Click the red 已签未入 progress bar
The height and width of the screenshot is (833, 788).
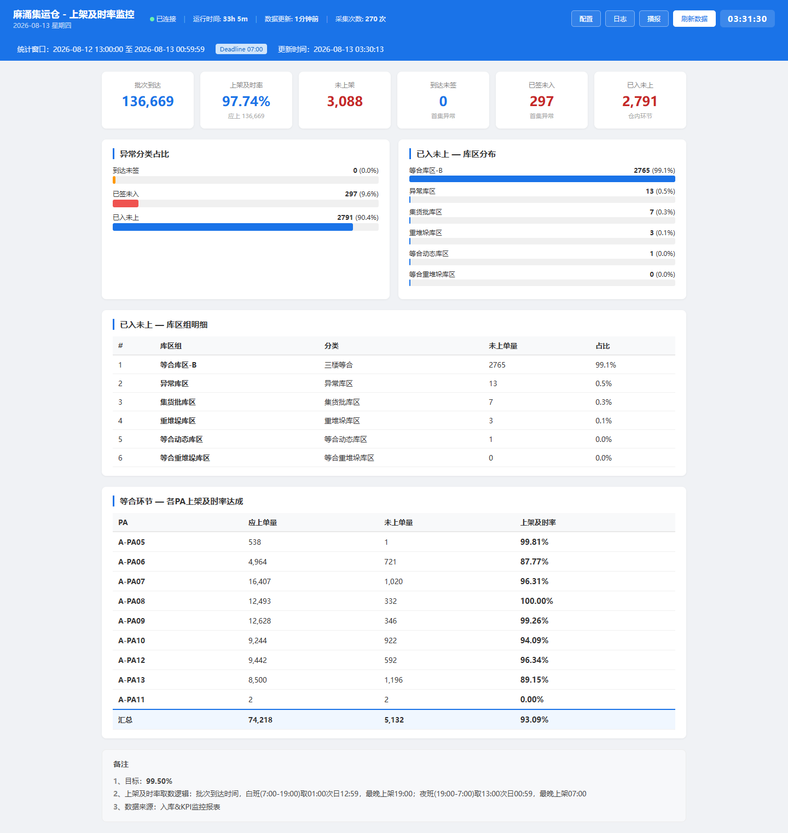tap(125, 203)
